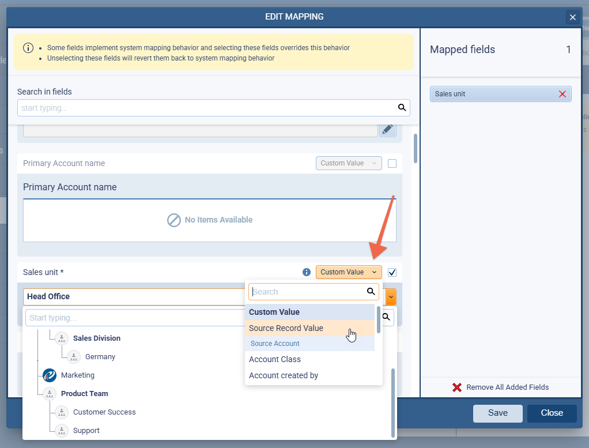Open Primary Account name Custom Value dropdown
Screen dimensions: 589x448
pyautogui.click(x=348, y=163)
